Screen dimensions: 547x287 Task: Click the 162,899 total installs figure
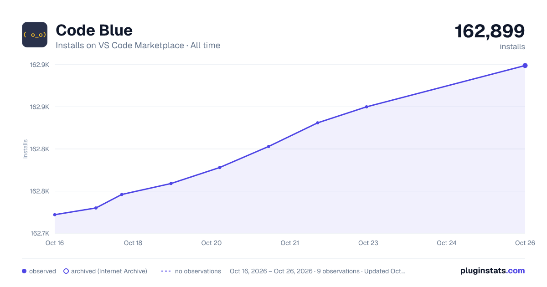490,31
